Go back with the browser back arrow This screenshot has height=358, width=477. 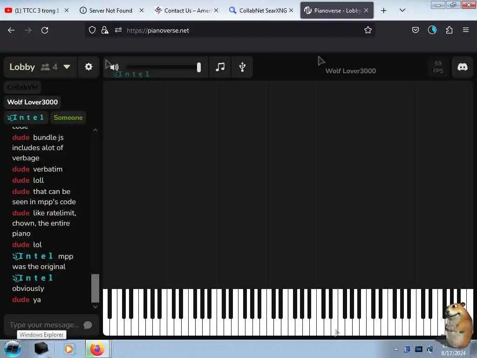click(x=11, y=30)
